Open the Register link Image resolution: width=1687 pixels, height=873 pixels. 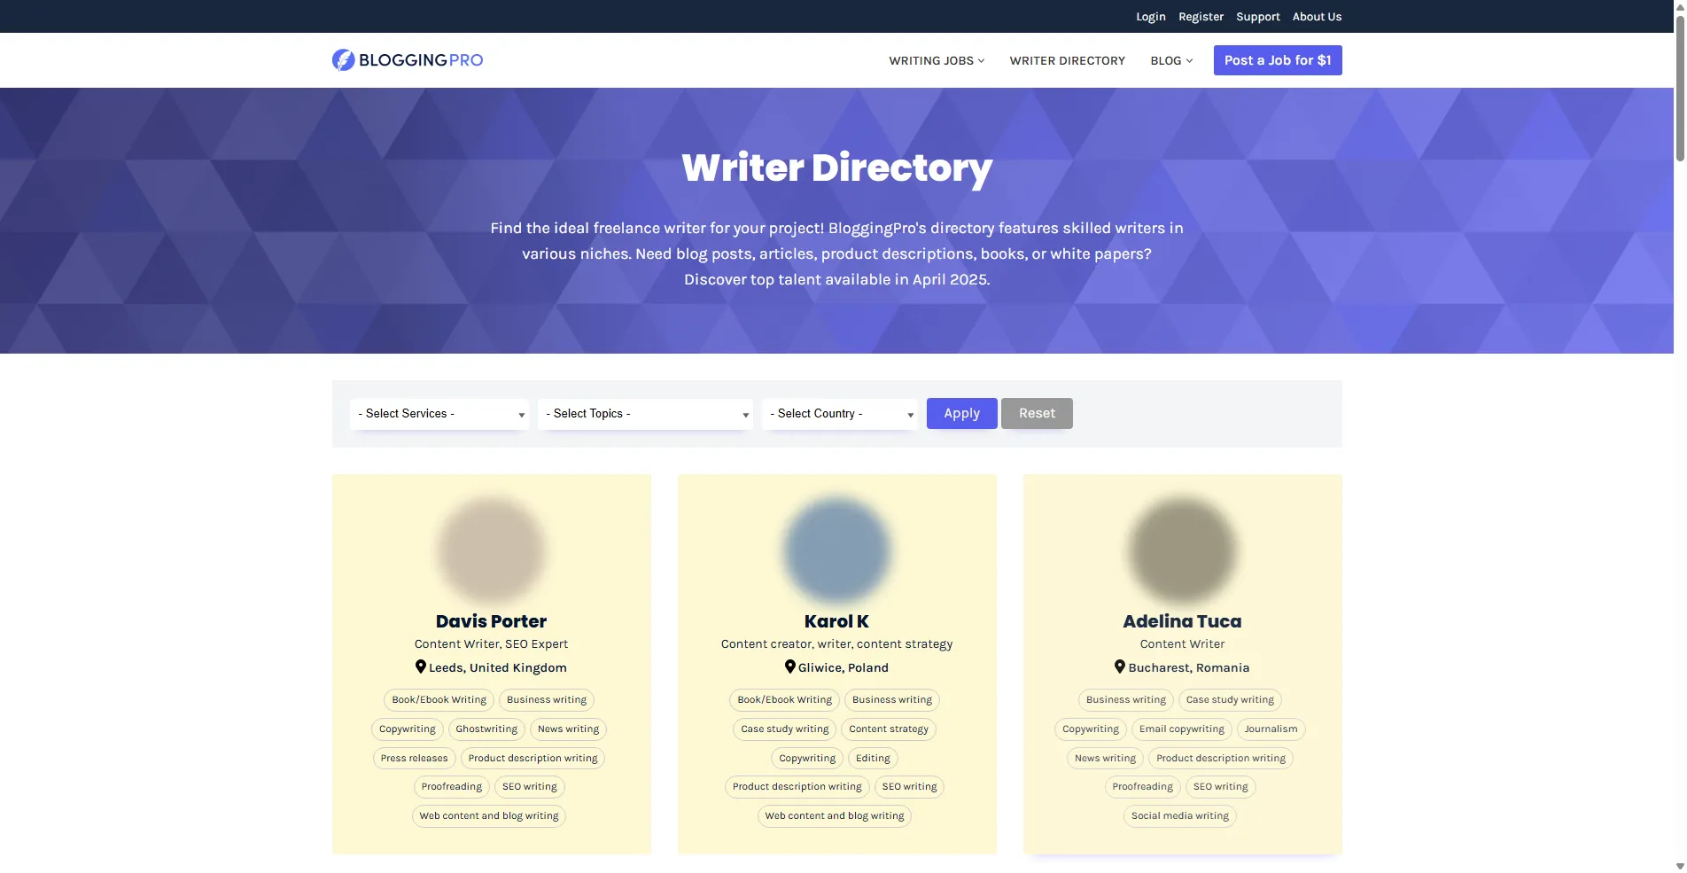coord(1201,16)
